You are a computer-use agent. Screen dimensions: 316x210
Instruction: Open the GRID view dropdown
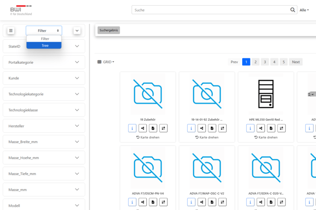pyautogui.click(x=106, y=62)
